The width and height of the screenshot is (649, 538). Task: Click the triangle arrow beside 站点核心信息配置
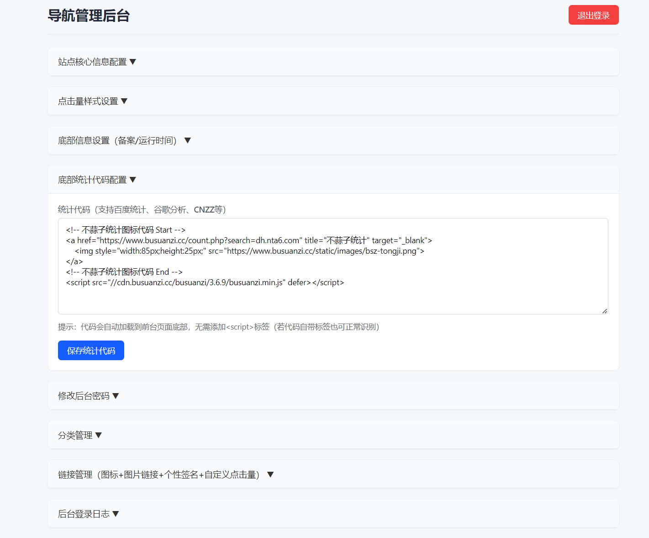click(134, 62)
